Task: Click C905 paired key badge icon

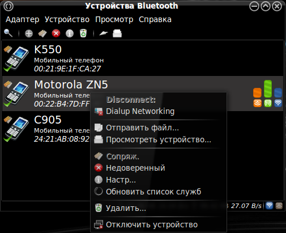Action: coord(8,120)
